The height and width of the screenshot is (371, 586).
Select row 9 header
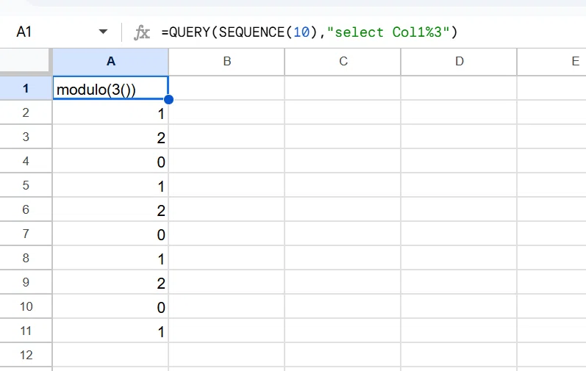(26, 282)
